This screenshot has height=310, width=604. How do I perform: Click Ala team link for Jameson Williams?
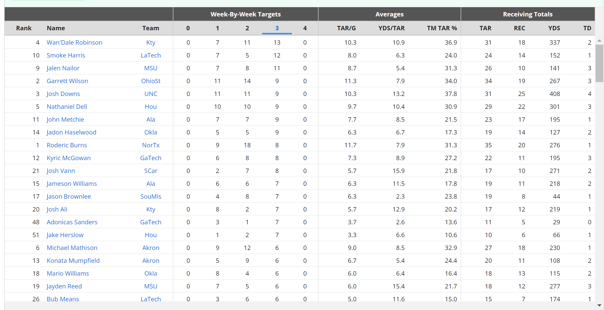pos(151,183)
